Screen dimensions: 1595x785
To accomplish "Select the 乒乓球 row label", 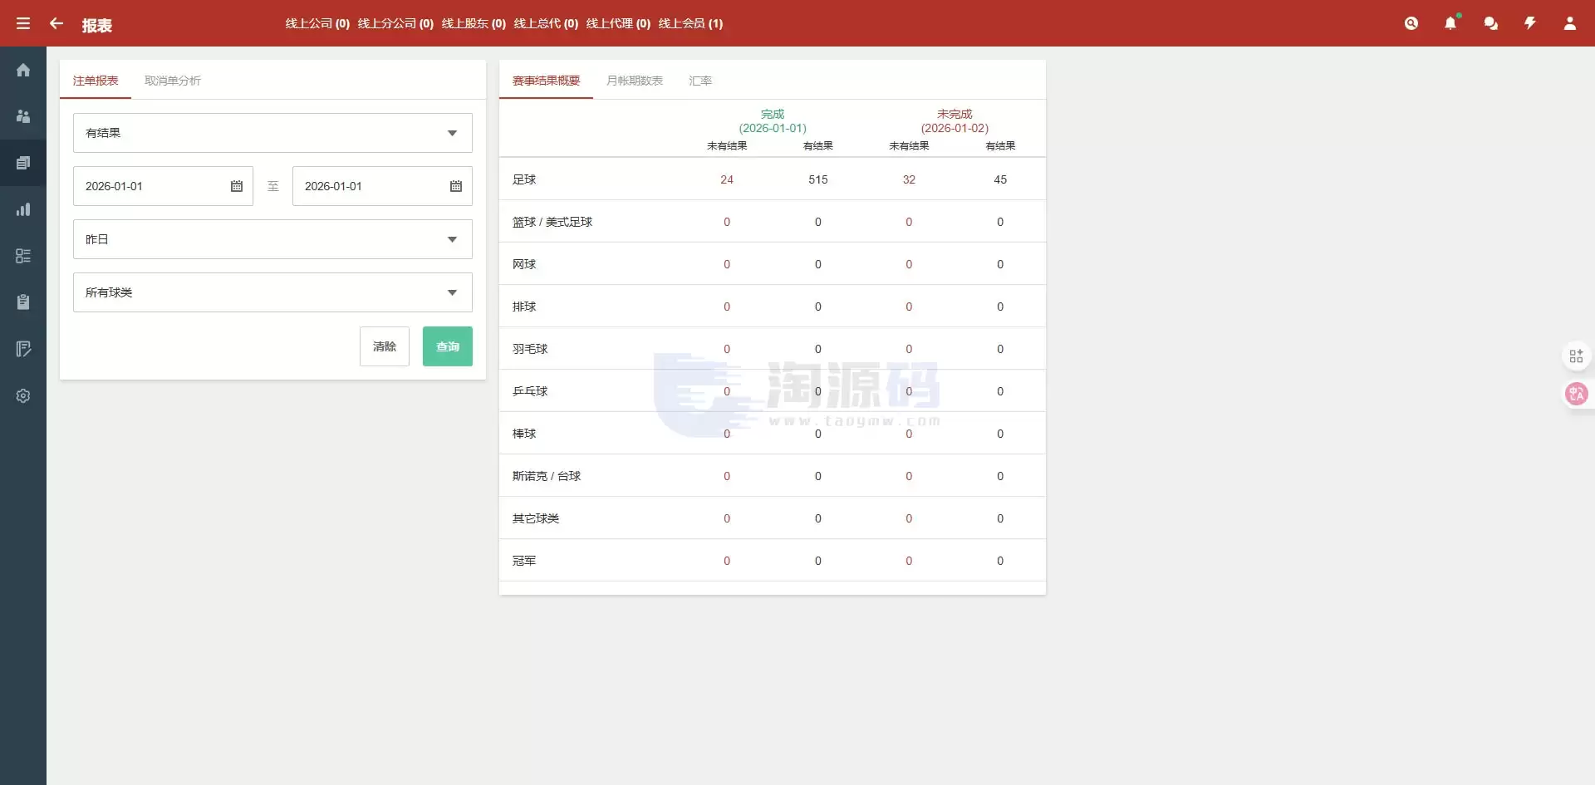I will coord(530,391).
